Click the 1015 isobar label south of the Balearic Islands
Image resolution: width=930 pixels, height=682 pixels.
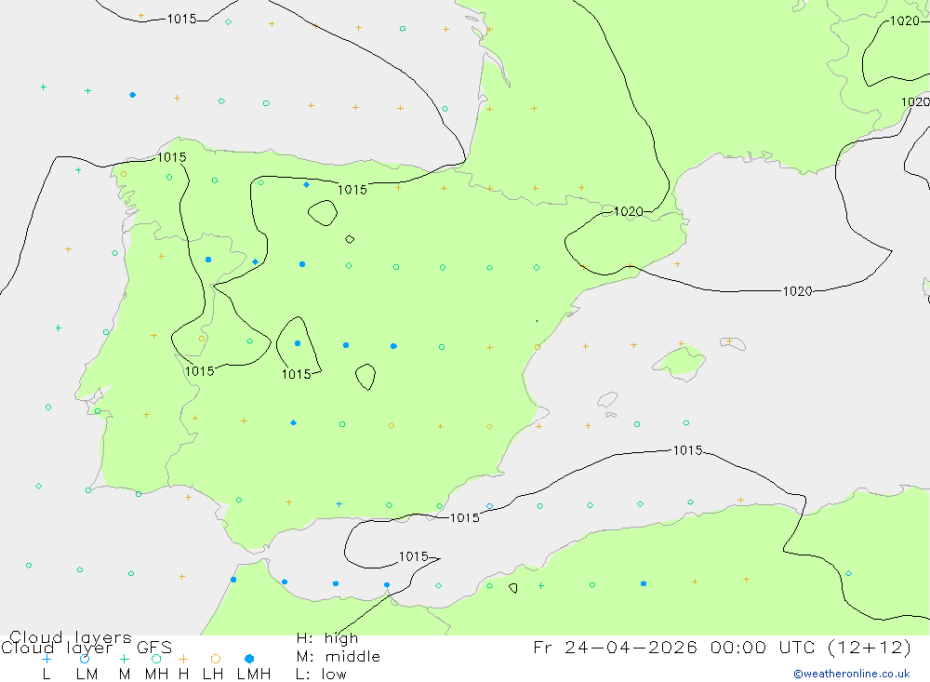[x=687, y=450]
